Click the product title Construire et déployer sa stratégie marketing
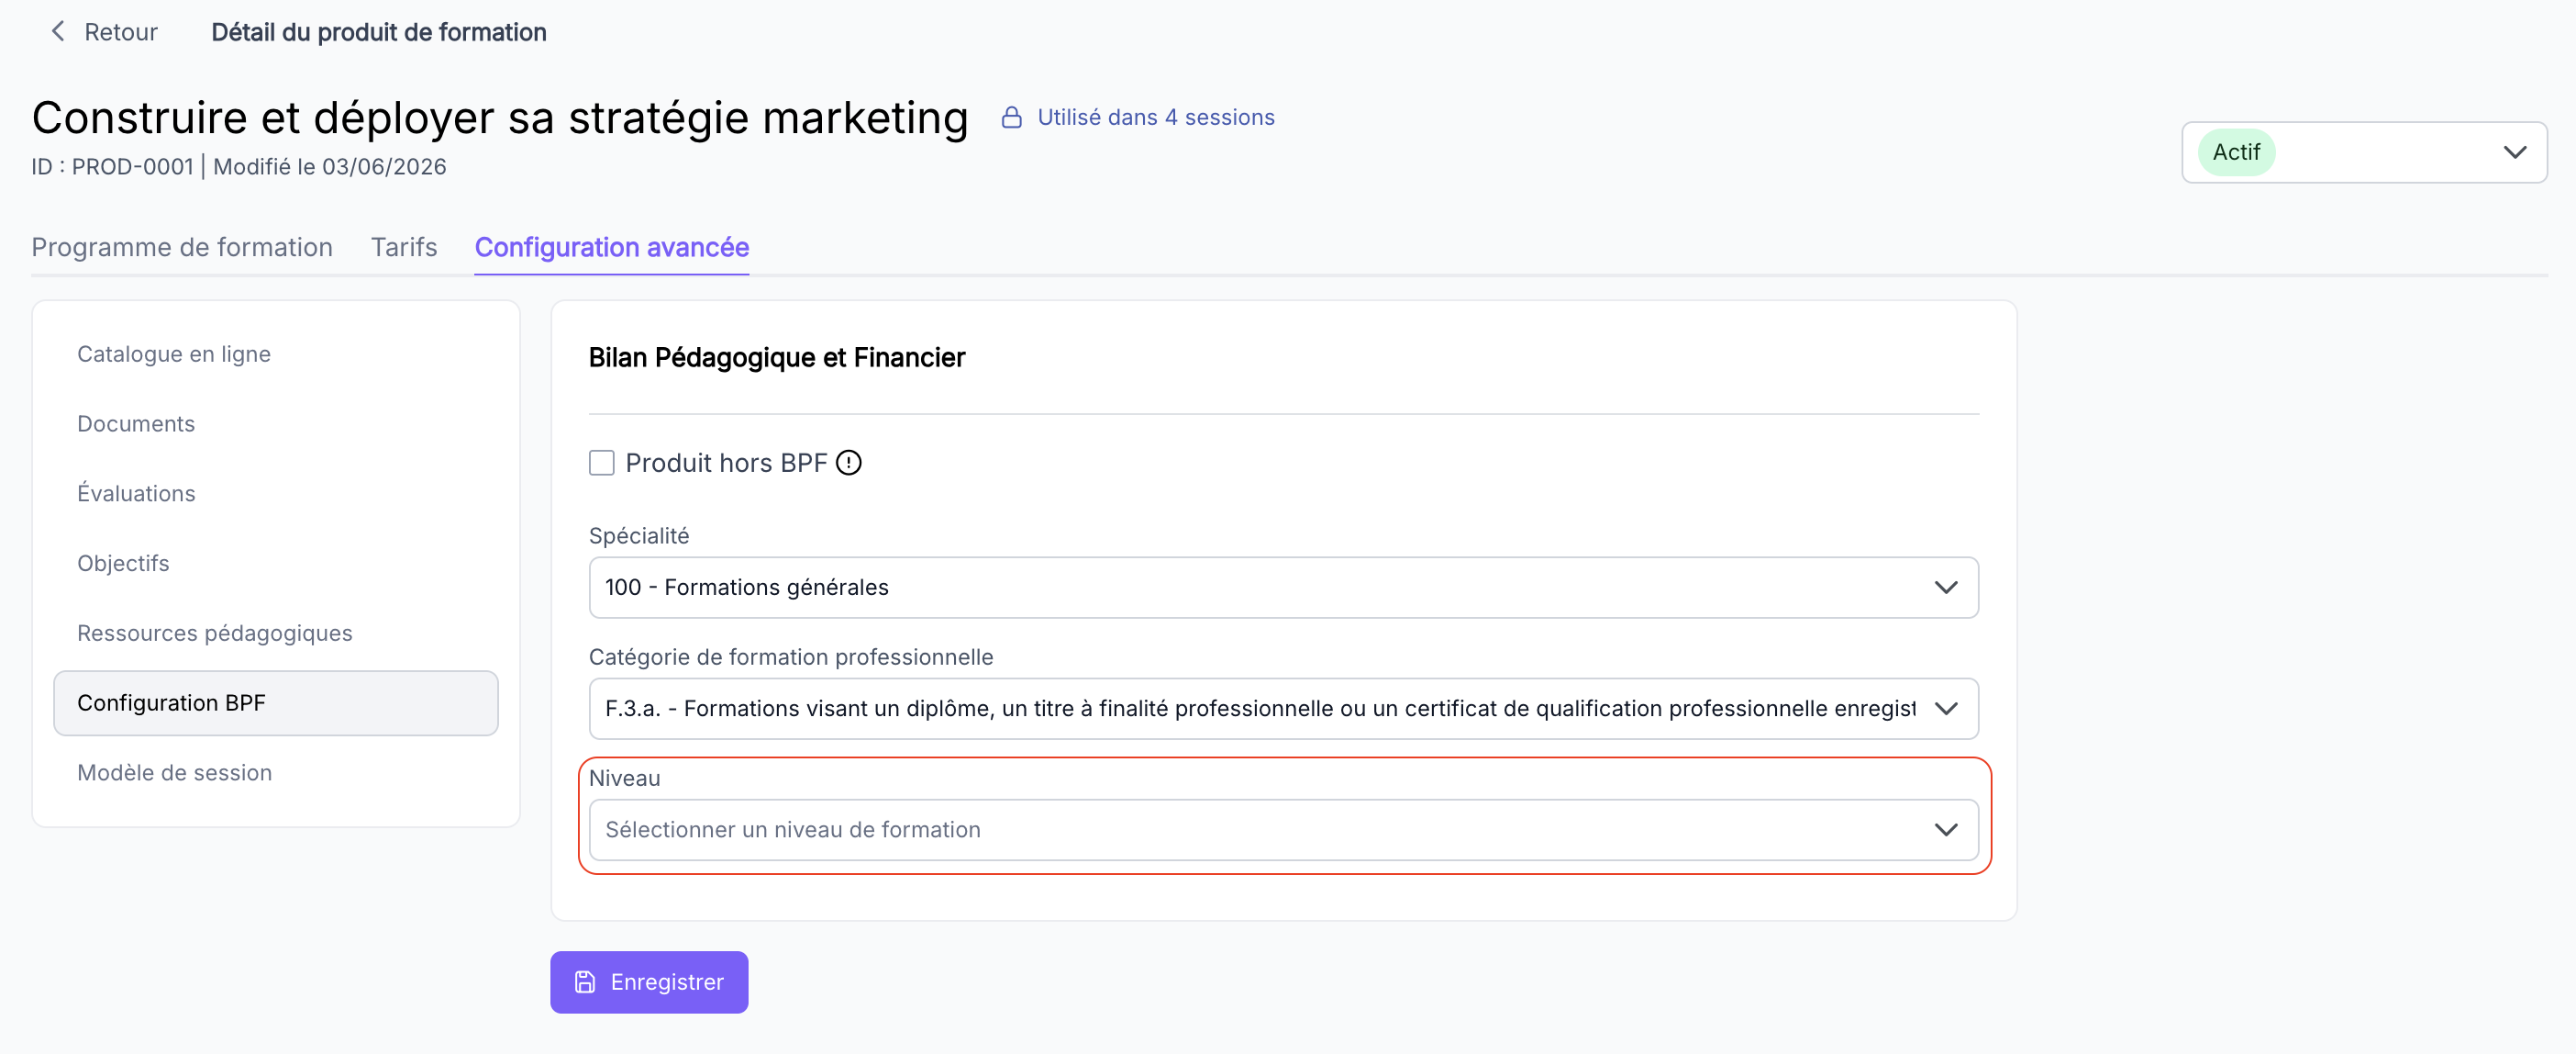The height and width of the screenshot is (1054, 2576). [500, 118]
